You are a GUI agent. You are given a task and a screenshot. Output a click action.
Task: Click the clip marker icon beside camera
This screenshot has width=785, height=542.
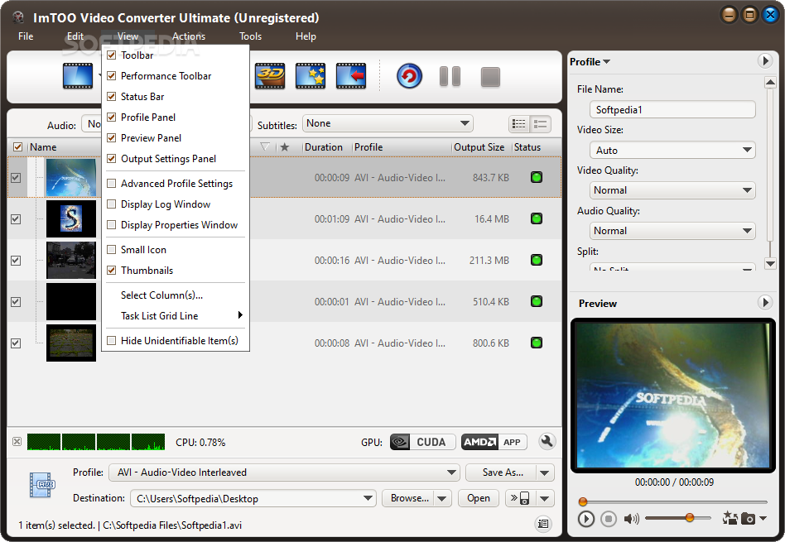pos(730,518)
